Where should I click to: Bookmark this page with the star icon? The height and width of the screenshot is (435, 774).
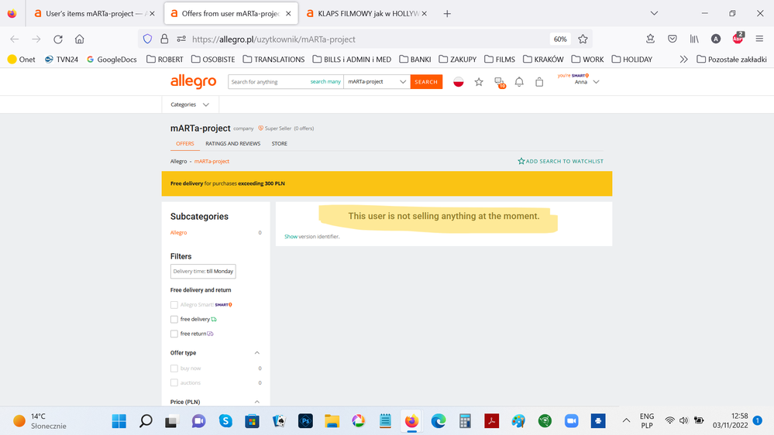coord(583,39)
